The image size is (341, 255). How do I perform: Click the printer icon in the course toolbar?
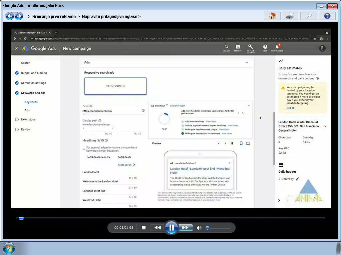coord(290,16)
